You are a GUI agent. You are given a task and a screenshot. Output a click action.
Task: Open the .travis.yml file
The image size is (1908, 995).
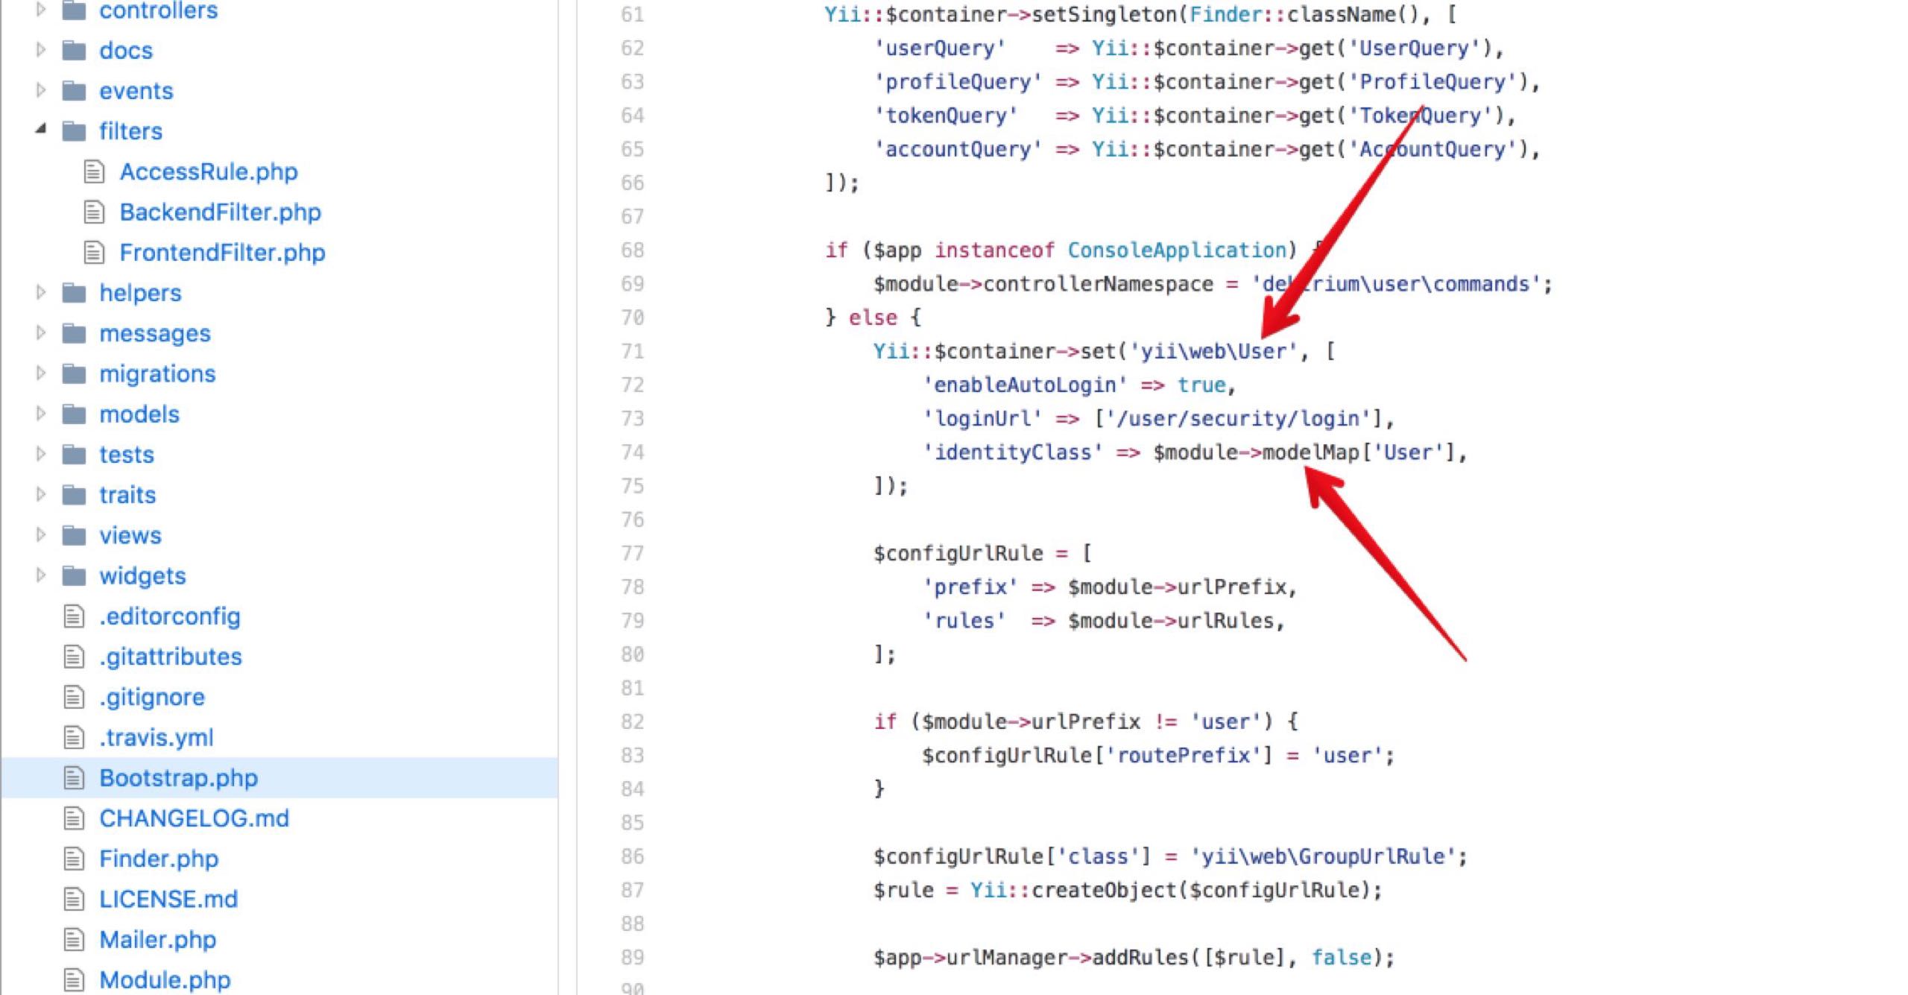point(157,738)
